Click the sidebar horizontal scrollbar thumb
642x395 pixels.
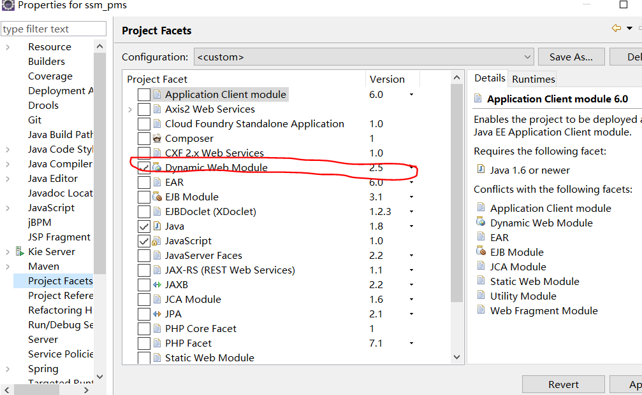coord(36,390)
